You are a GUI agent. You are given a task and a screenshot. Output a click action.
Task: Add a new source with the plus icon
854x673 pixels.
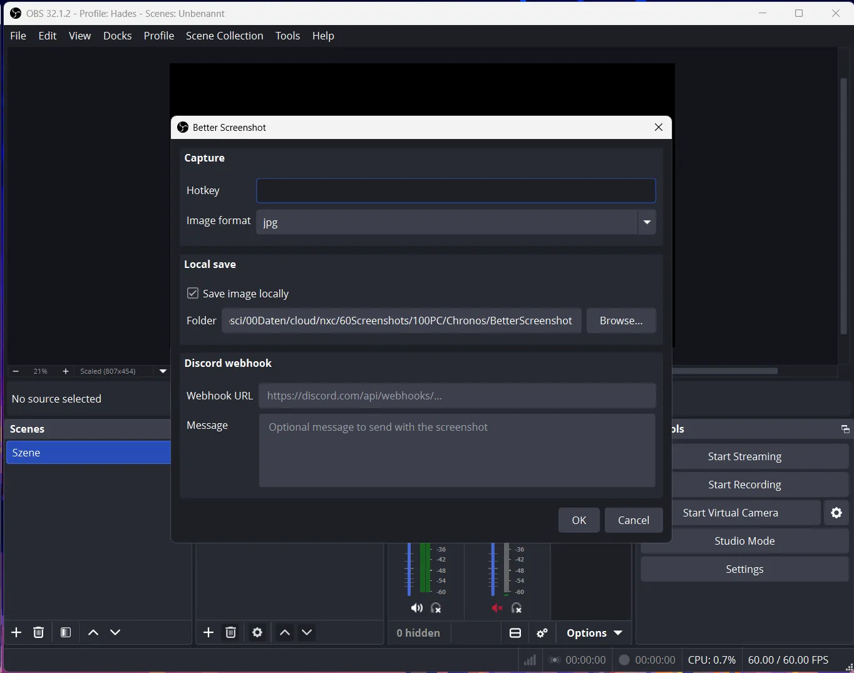208,632
